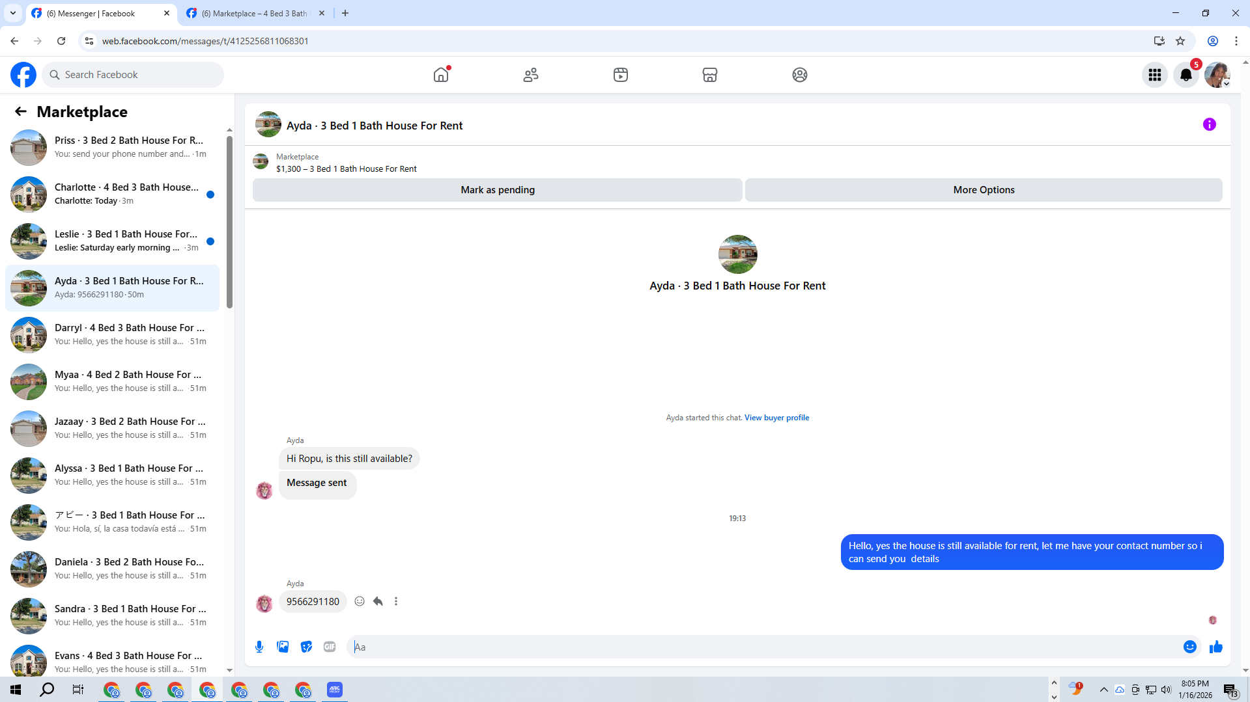This screenshot has height=702, width=1250.
Task: Choose a sticker icon
Action: point(306,647)
